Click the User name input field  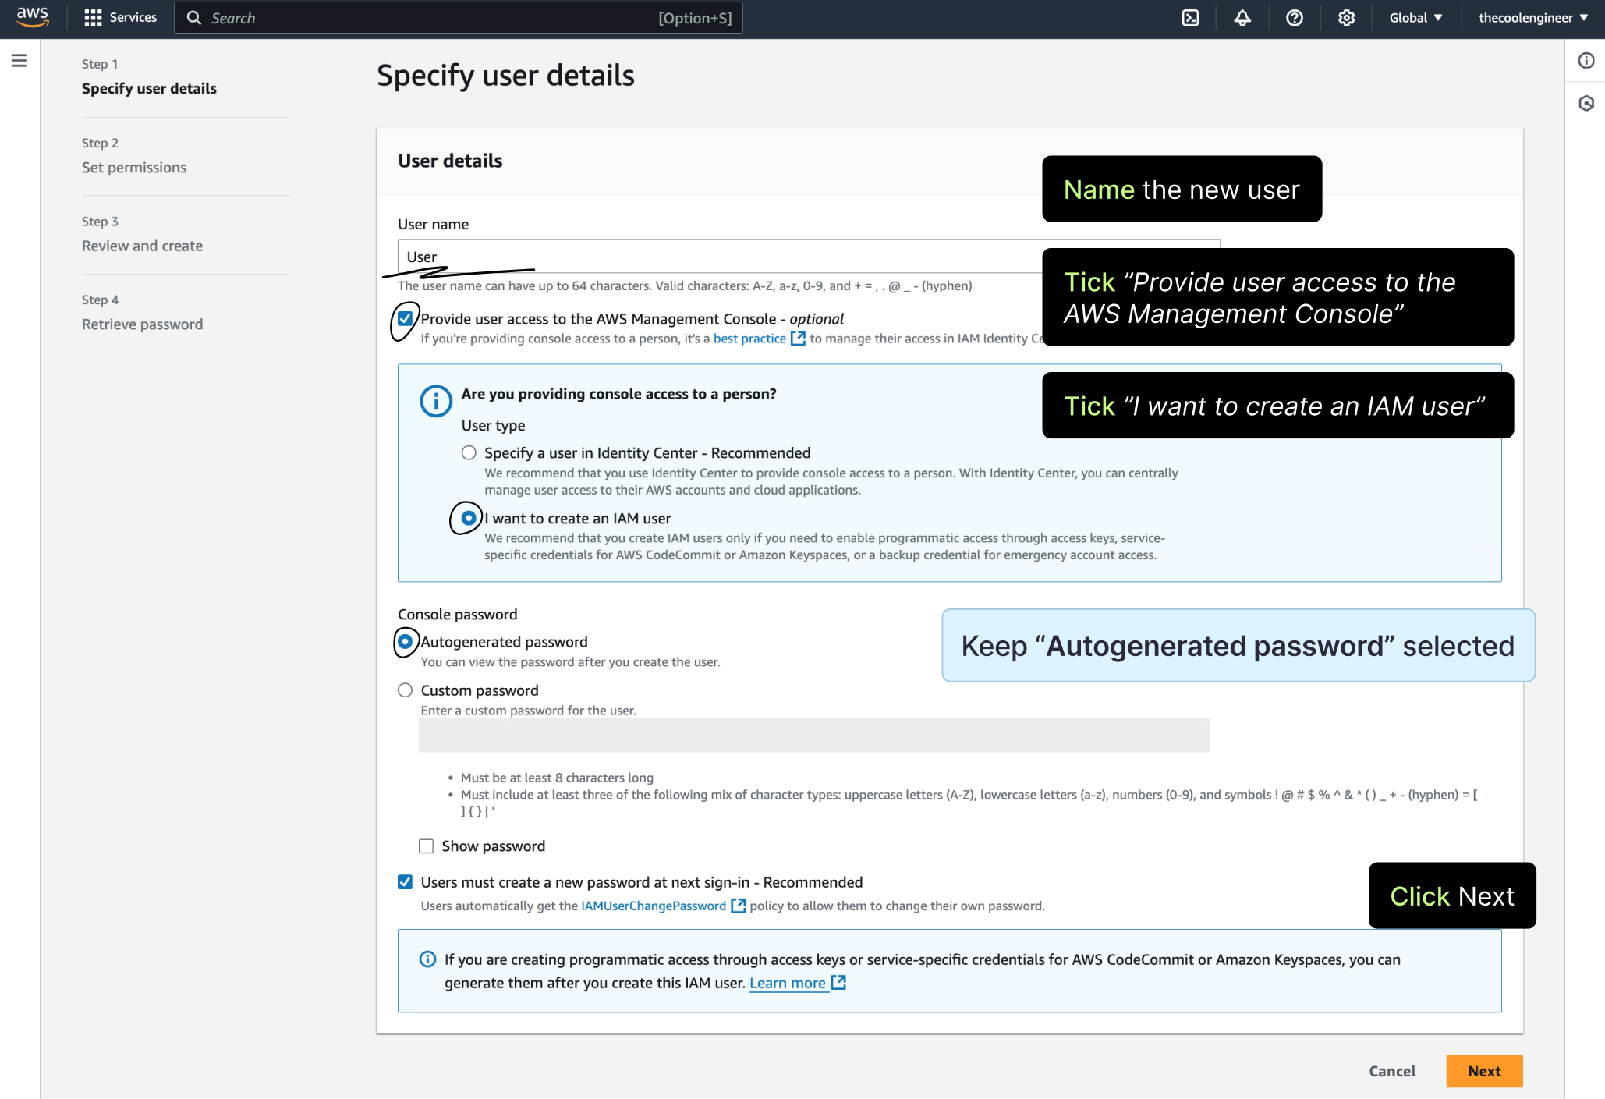pos(809,257)
